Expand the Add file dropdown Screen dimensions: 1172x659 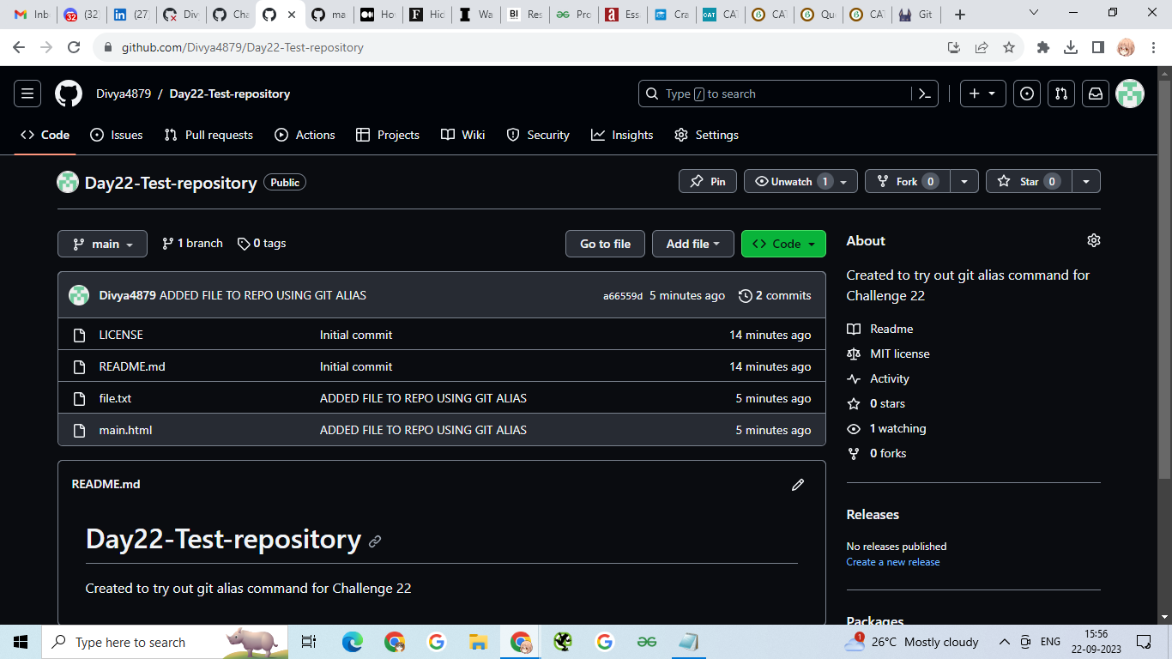pyautogui.click(x=692, y=244)
